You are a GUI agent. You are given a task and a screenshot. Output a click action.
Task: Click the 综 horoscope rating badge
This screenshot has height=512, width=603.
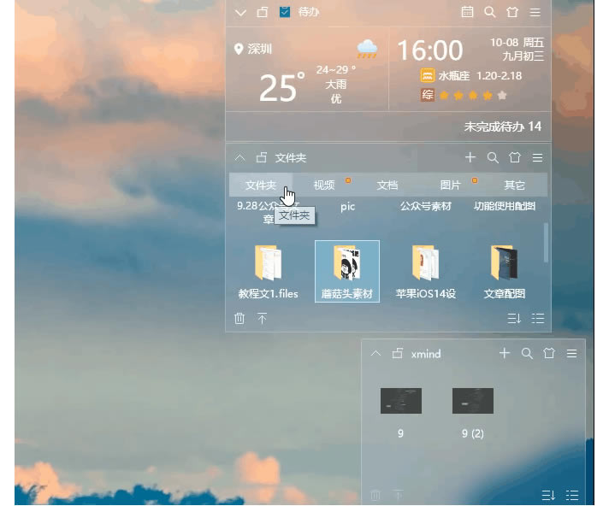[x=428, y=95]
